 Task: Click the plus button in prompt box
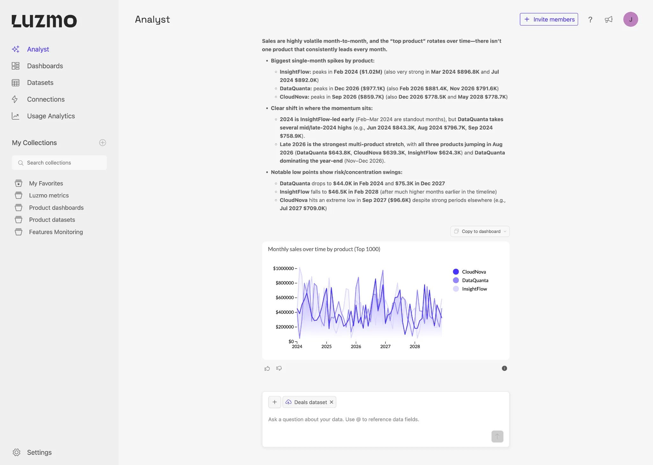[275, 402]
